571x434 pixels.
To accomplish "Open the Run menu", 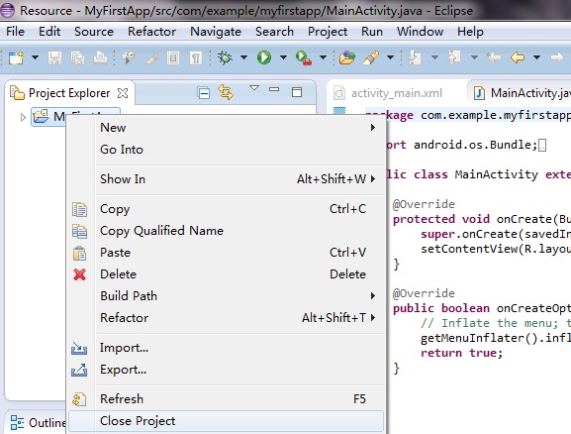I will 372,32.
